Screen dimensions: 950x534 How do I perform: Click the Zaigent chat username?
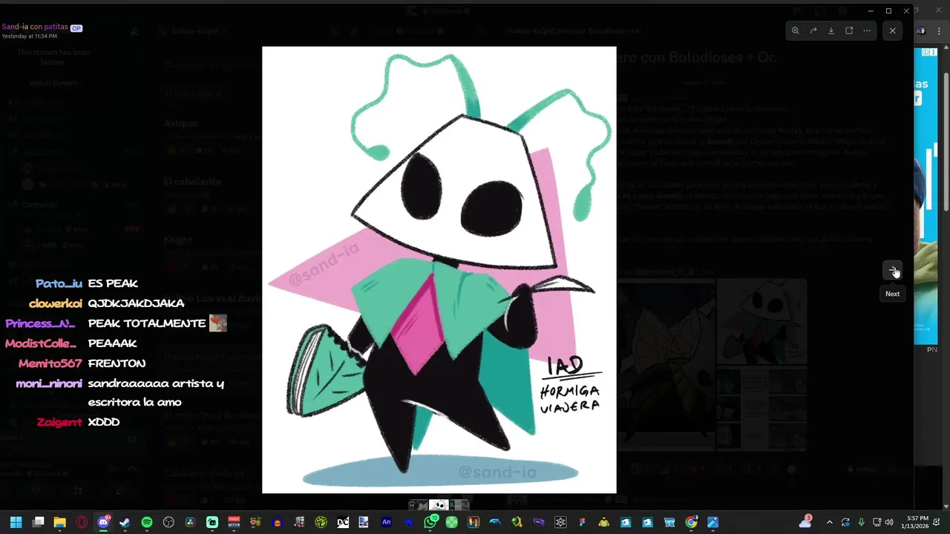59,422
